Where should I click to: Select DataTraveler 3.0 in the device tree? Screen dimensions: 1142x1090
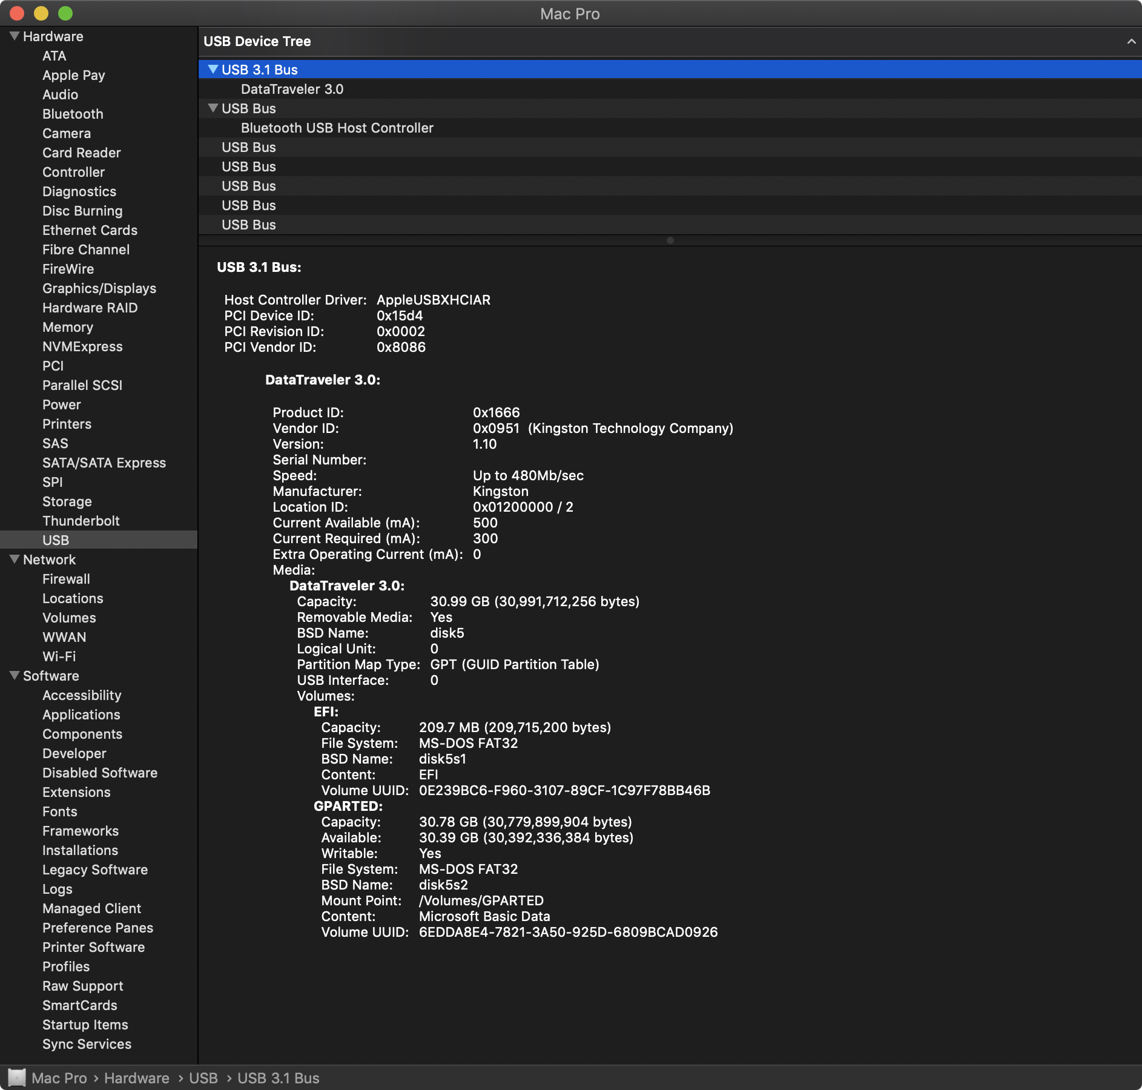[x=292, y=89]
